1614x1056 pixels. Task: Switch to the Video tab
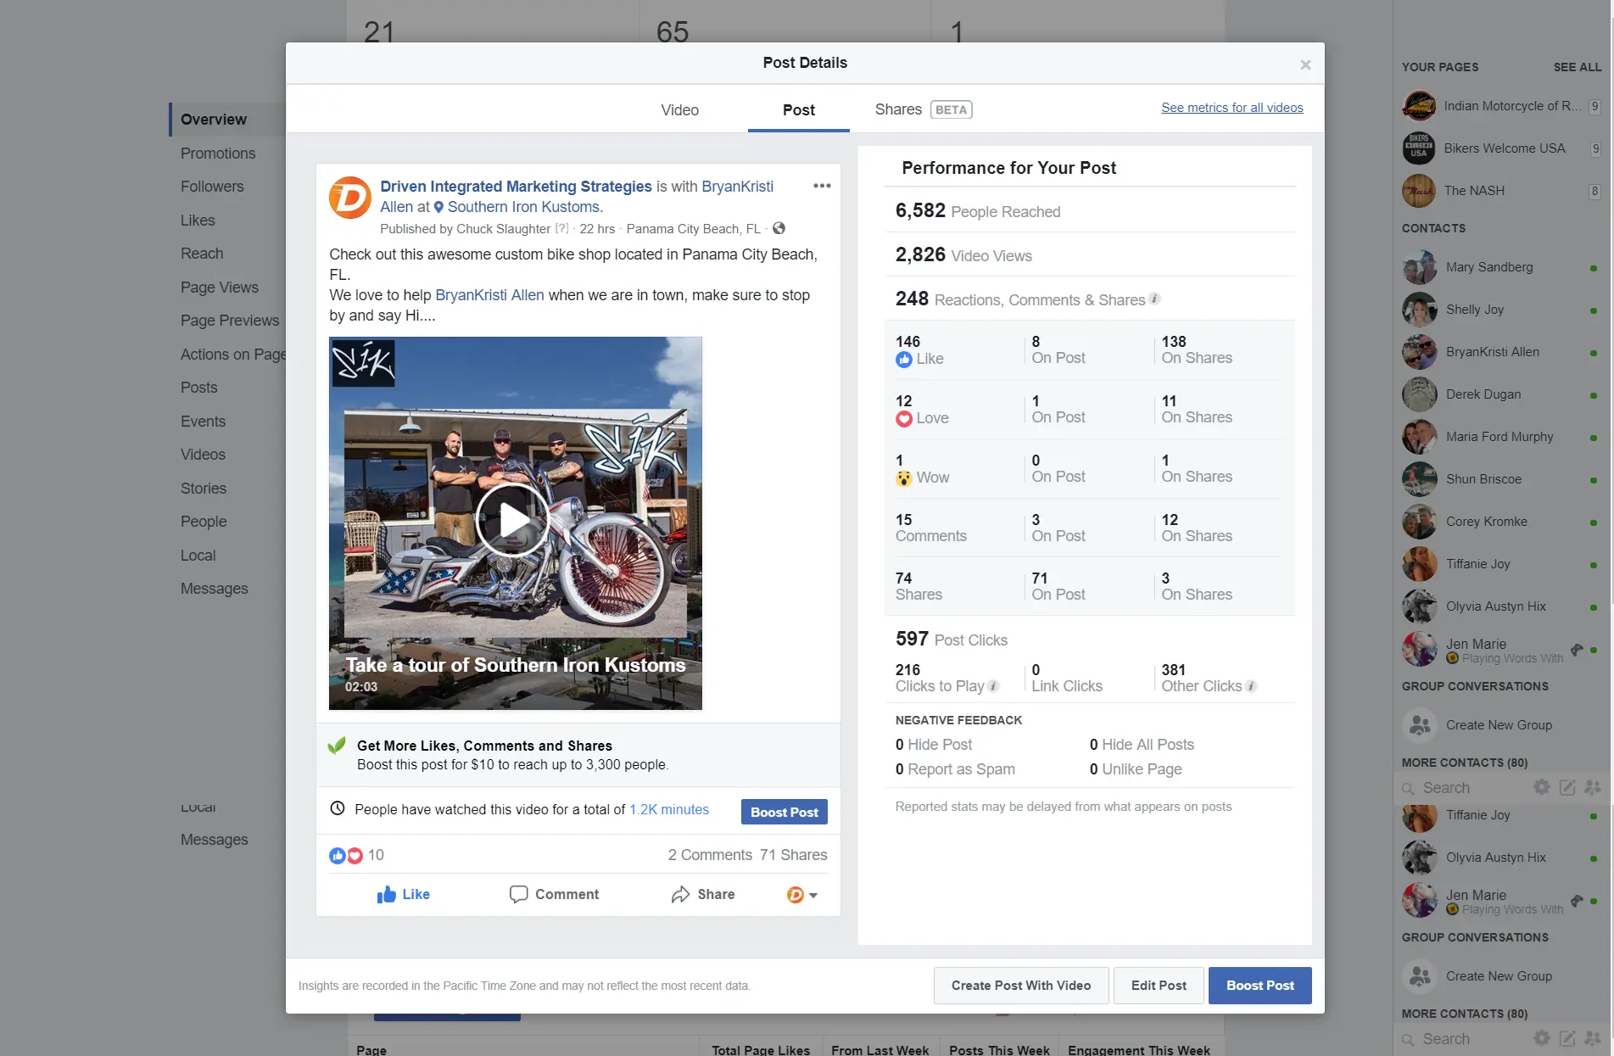tap(679, 109)
